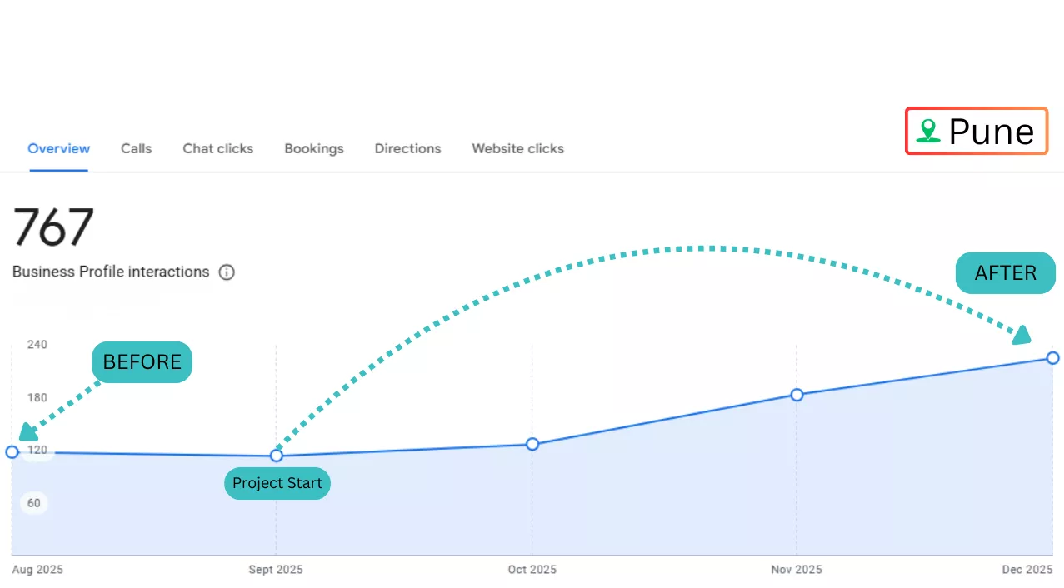
Task: Select the Nov 2025 data point
Action: (x=797, y=395)
